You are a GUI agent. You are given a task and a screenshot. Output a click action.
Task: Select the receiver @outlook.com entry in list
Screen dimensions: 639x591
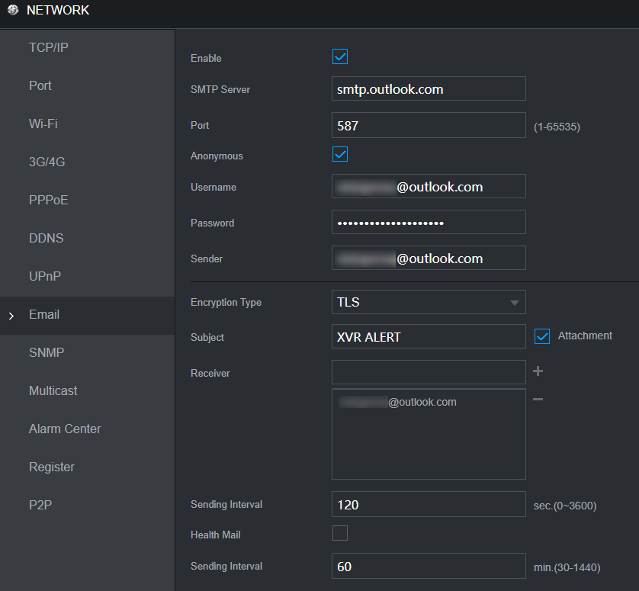pos(397,403)
